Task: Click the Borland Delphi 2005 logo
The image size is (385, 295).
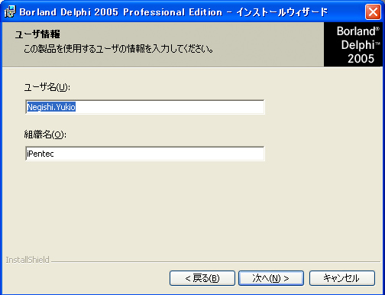Action: (354, 44)
